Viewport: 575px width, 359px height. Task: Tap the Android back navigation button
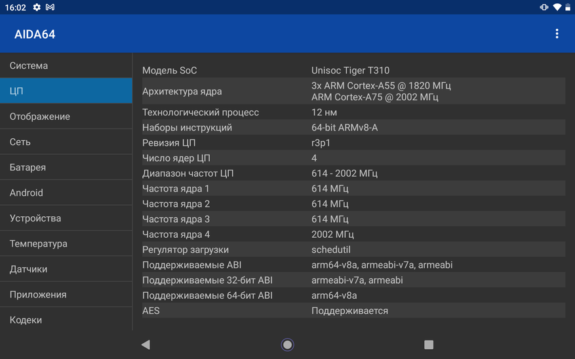tap(146, 345)
